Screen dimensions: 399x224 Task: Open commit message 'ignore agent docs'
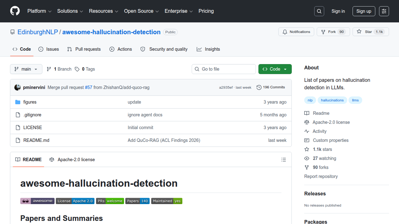145,115
